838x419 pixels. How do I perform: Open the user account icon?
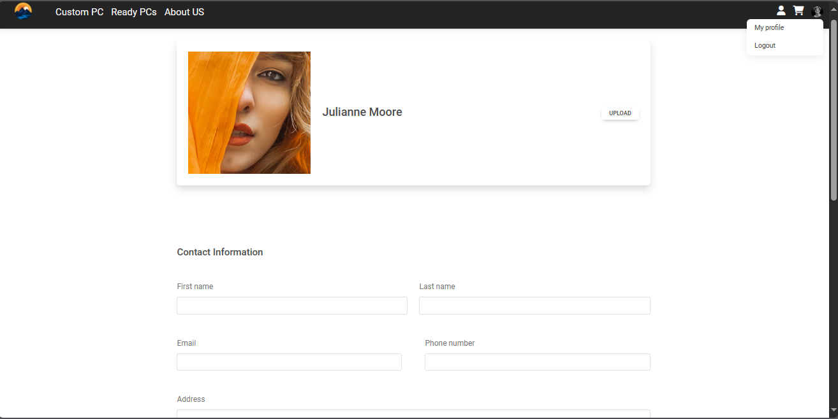tap(781, 11)
